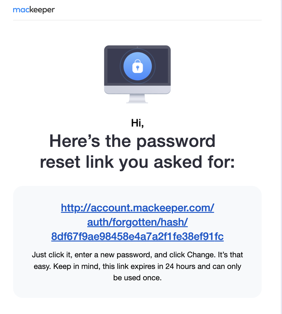
Task: Click the 'reset link you asked for:' heading
Action: 137,162
